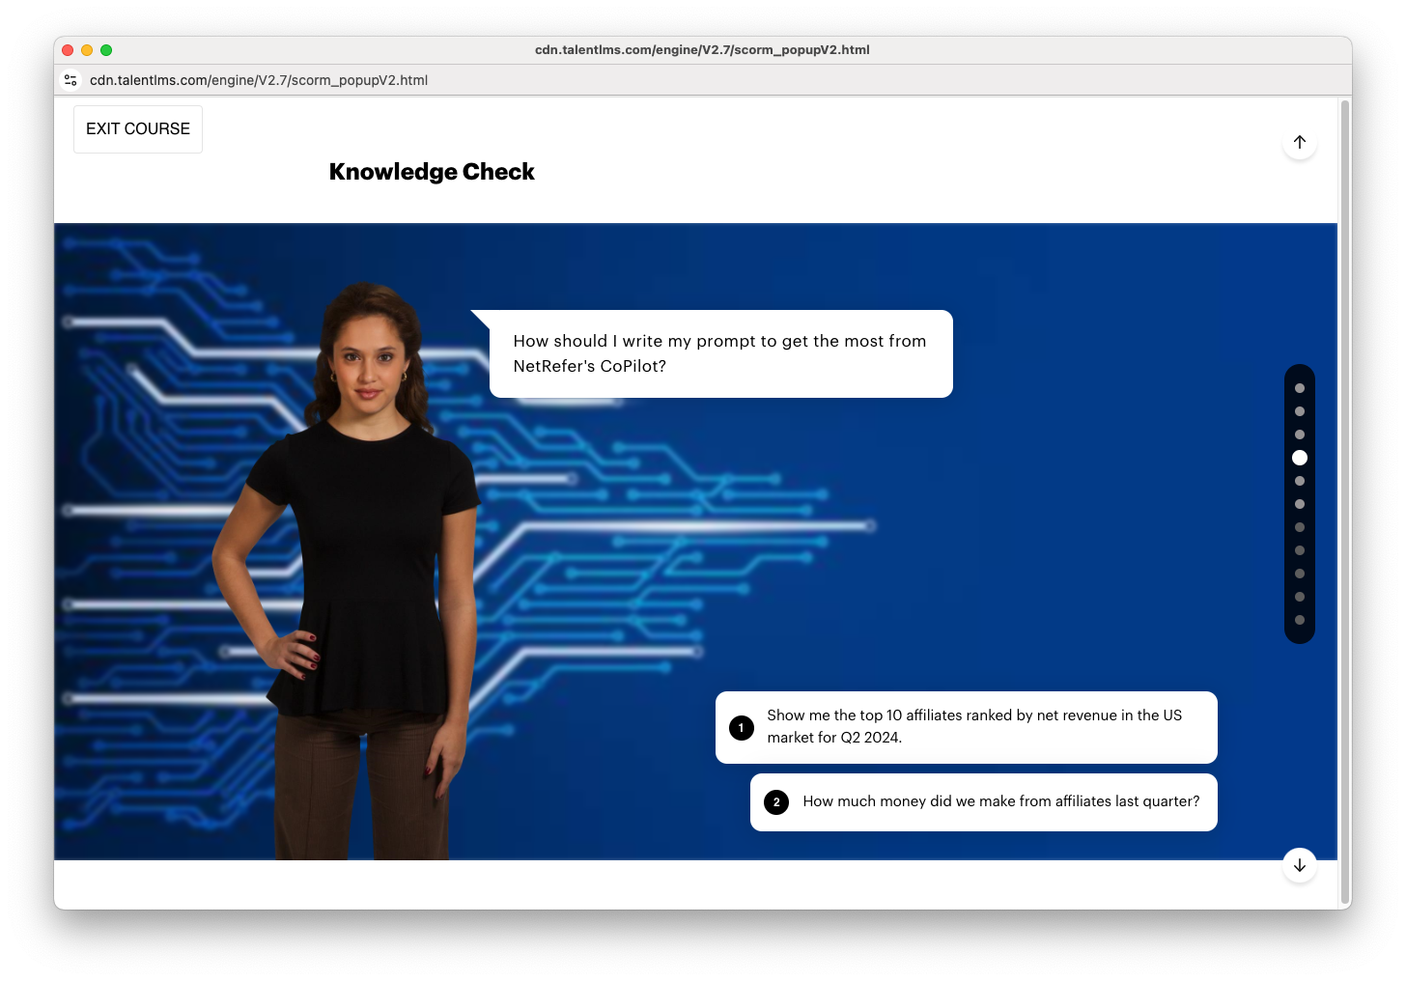The height and width of the screenshot is (981, 1406).
Task: Close the window with red button
Action: pyautogui.click(x=68, y=50)
